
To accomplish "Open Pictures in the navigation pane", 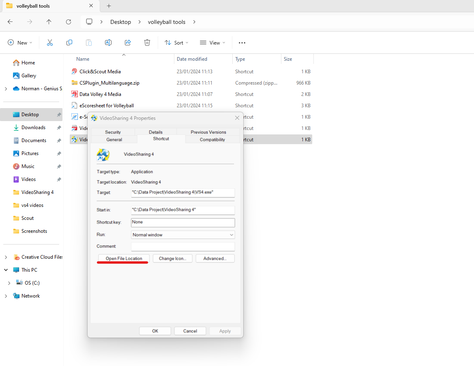I will (30, 153).
